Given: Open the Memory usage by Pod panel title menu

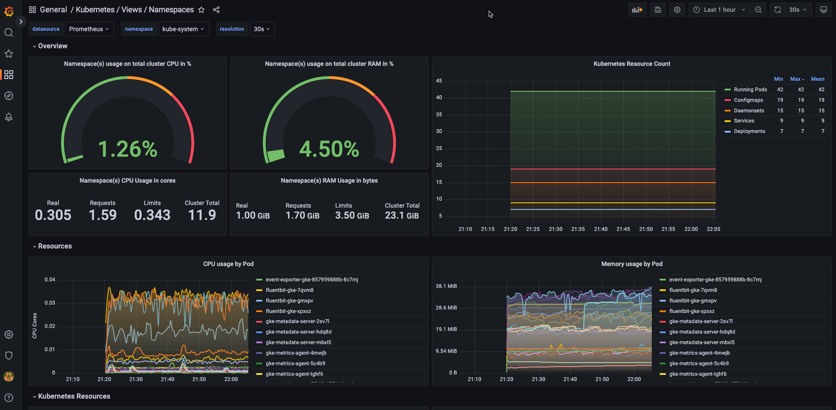Looking at the screenshot, I should [632, 264].
